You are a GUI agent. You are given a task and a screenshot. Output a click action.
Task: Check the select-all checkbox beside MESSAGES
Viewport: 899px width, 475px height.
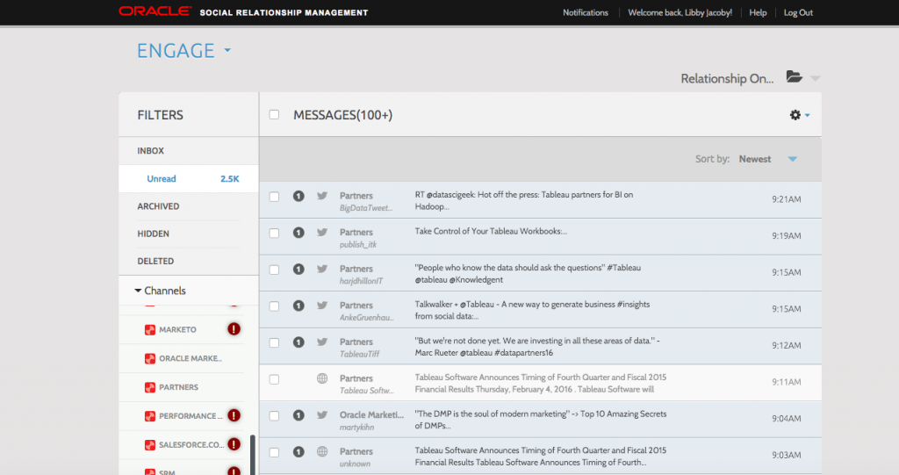coord(275,115)
